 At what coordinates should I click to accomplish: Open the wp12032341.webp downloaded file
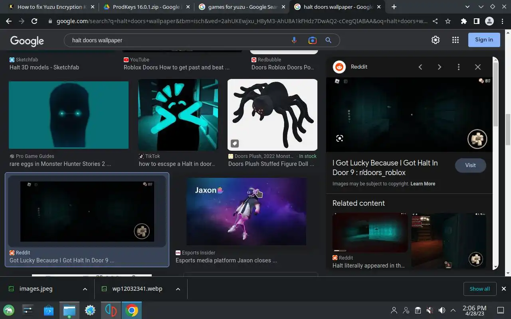point(137,289)
